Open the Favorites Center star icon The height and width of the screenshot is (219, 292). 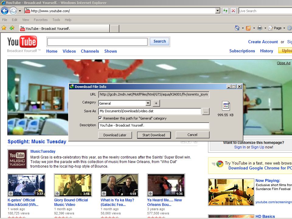4,28
